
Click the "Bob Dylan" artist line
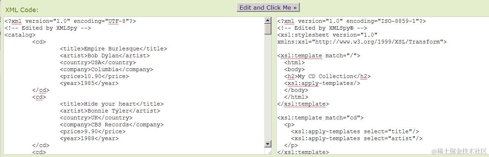point(105,56)
